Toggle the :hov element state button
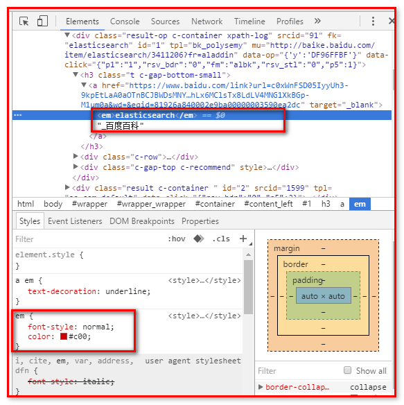Viewport: 404px width, 405px height. (177, 239)
